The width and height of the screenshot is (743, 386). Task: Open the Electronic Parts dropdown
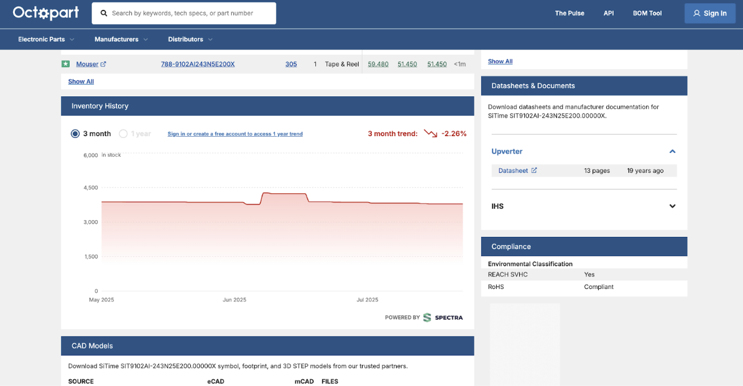click(x=46, y=39)
